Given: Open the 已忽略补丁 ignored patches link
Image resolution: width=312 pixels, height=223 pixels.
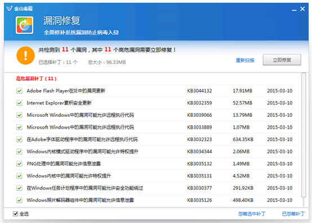Looking at the screenshot, I should (293, 213).
